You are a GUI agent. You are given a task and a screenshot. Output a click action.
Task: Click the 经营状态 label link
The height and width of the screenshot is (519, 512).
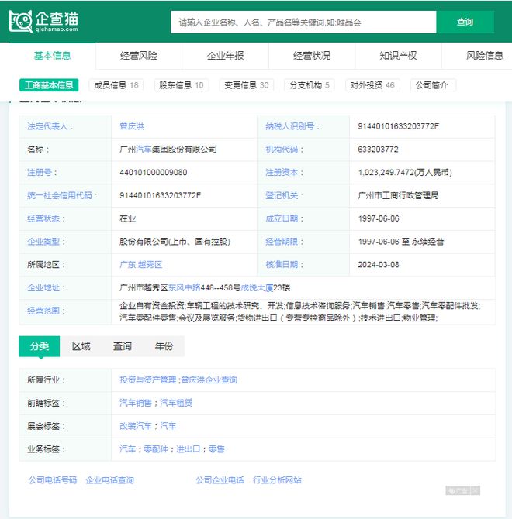pos(43,218)
